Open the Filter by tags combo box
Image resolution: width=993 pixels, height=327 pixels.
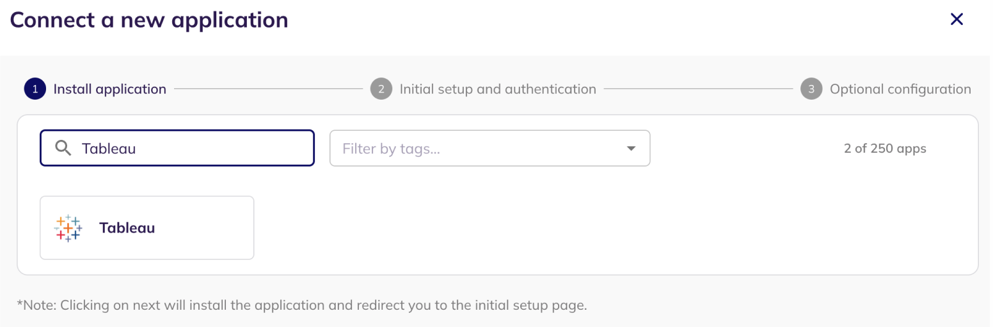(490, 148)
